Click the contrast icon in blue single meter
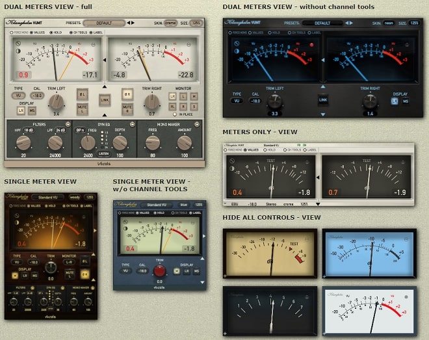This screenshot has width=429, height=340. 125,228
